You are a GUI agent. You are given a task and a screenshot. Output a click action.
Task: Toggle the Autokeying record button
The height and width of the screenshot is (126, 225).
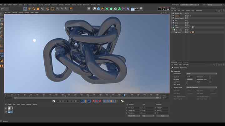[x=97, y=101]
